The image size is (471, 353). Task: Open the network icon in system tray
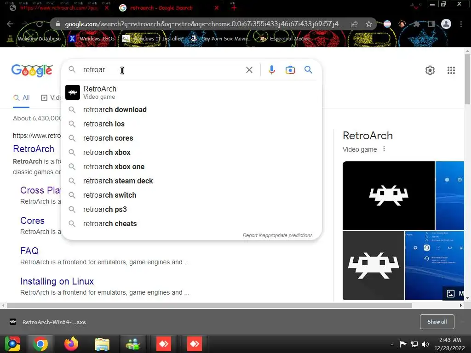pyautogui.click(x=414, y=344)
